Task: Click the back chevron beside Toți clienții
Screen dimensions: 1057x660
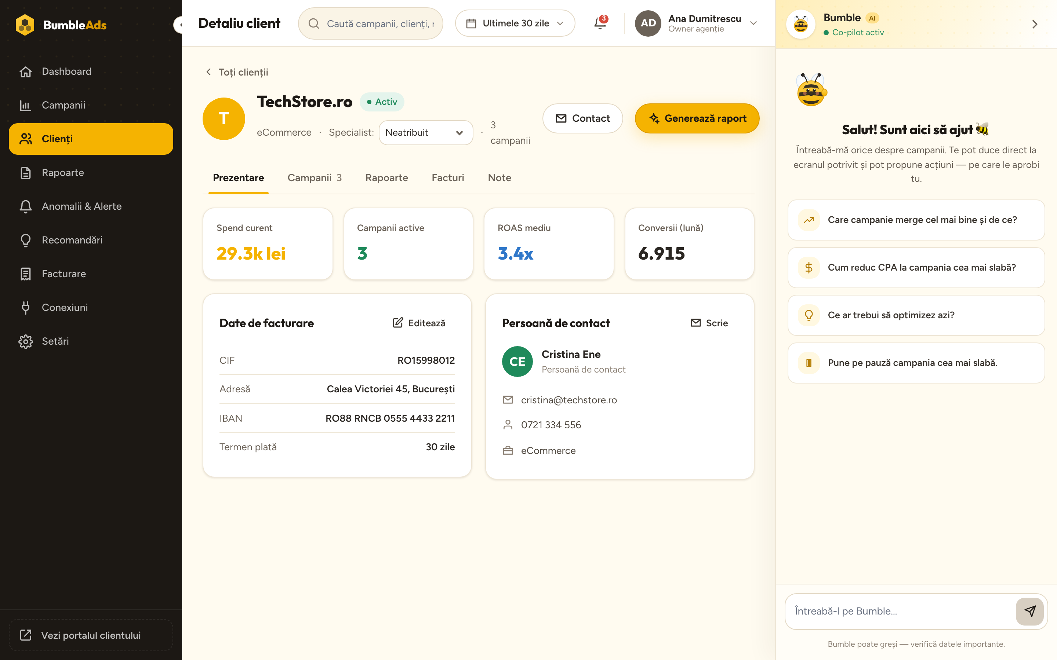Action: tap(209, 72)
